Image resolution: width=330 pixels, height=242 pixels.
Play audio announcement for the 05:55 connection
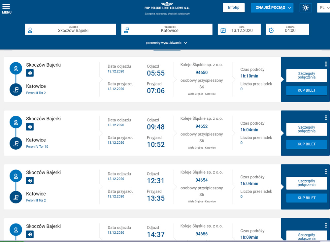(x=30, y=73)
